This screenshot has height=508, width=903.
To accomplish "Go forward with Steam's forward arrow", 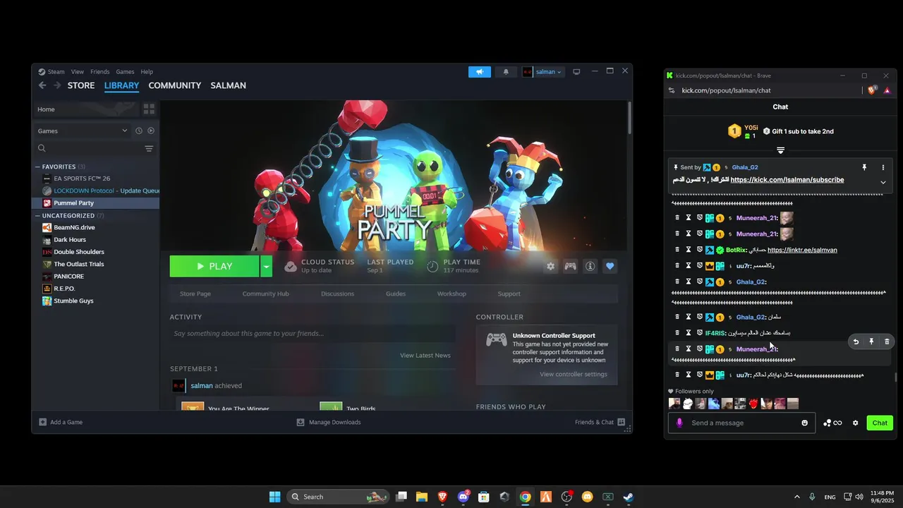I will click(57, 85).
